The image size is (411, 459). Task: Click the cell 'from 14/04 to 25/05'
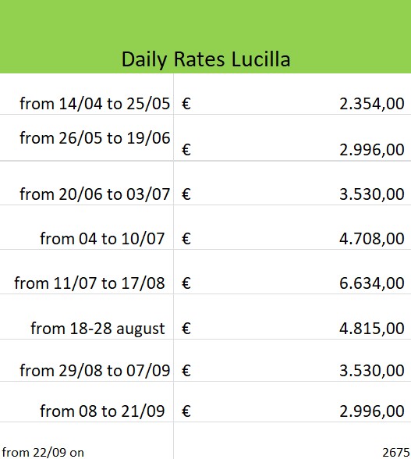87,94
